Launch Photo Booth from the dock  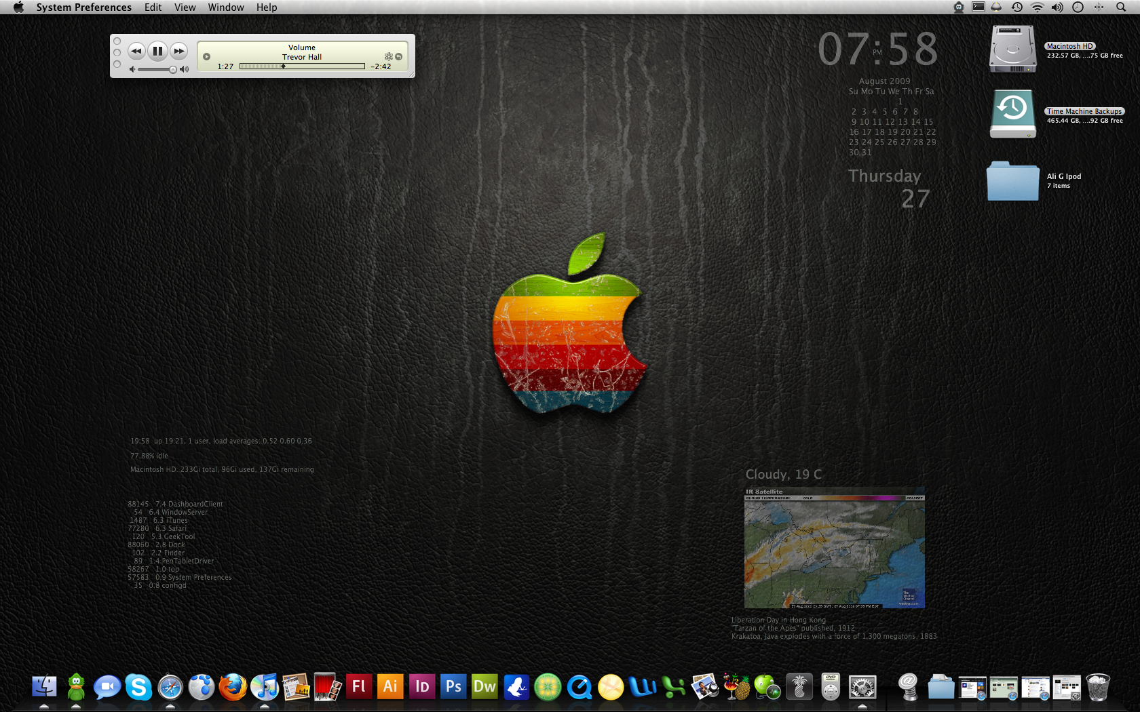coord(327,687)
